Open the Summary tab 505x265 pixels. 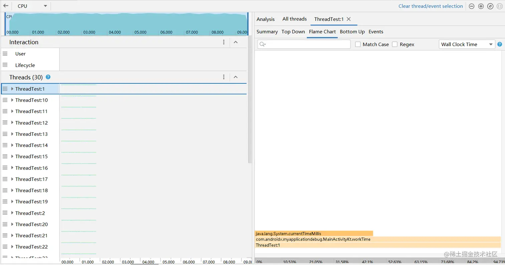pyautogui.click(x=267, y=32)
